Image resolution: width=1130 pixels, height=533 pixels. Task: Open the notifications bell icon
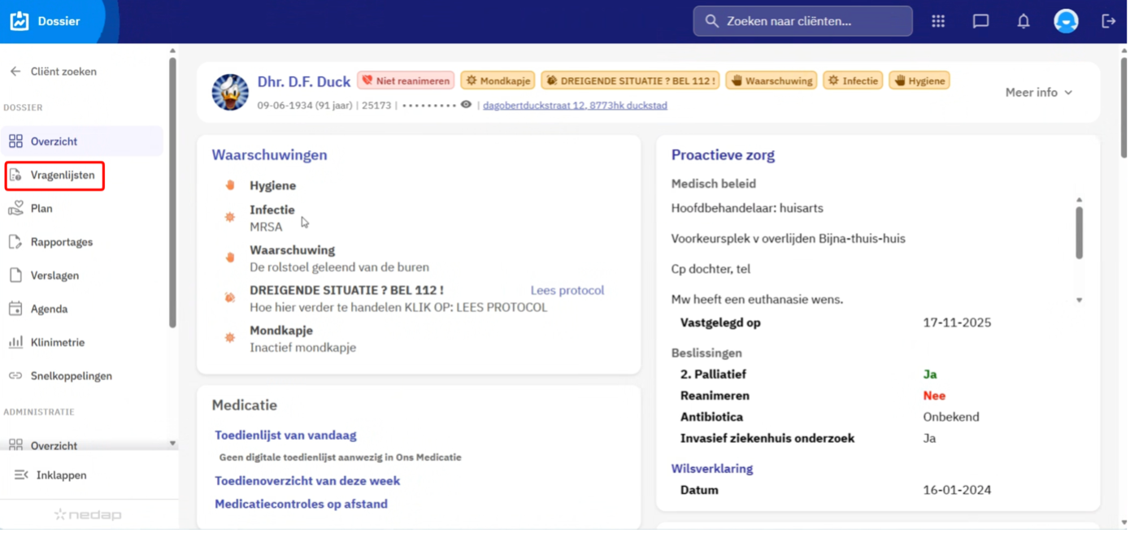[x=1024, y=21]
